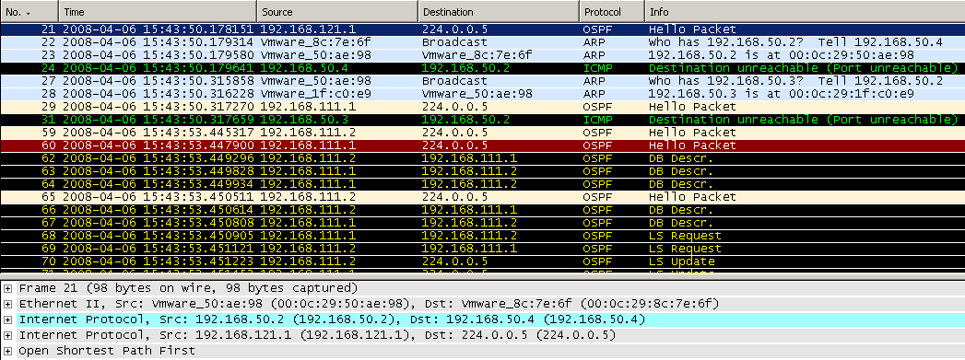
Task: Select packet 23 ARP reply row
Action: click(483, 55)
